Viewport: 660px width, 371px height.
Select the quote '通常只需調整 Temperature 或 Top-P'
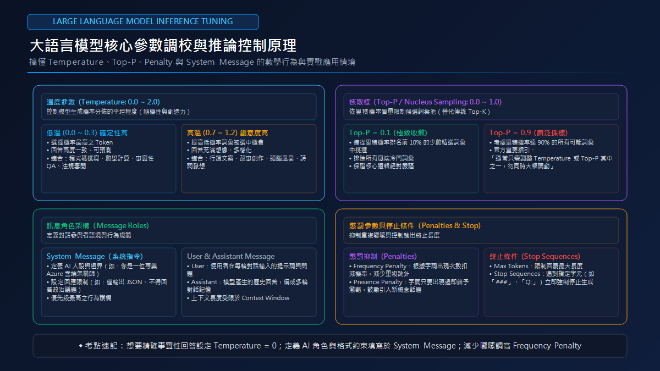(551, 162)
